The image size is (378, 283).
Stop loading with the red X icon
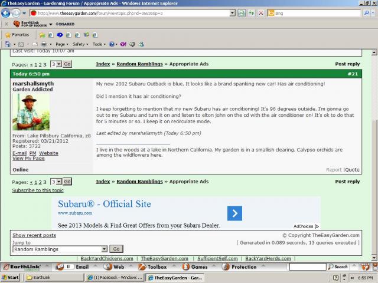[x=260, y=13]
